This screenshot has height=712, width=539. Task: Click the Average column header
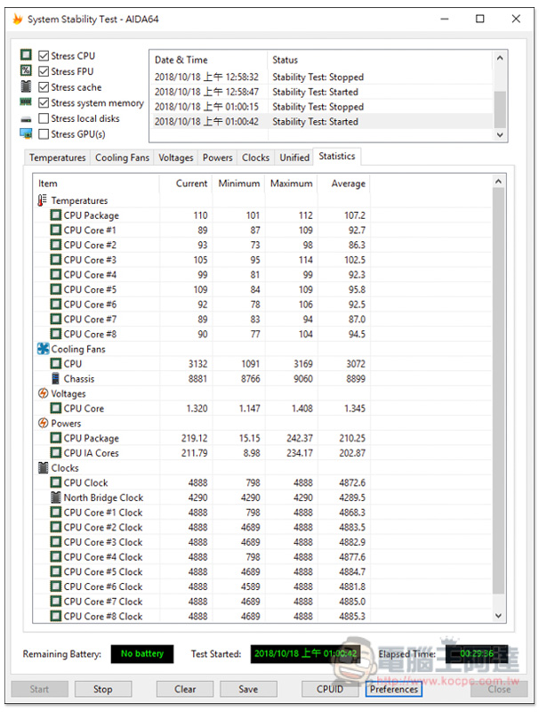tap(344, 183)
